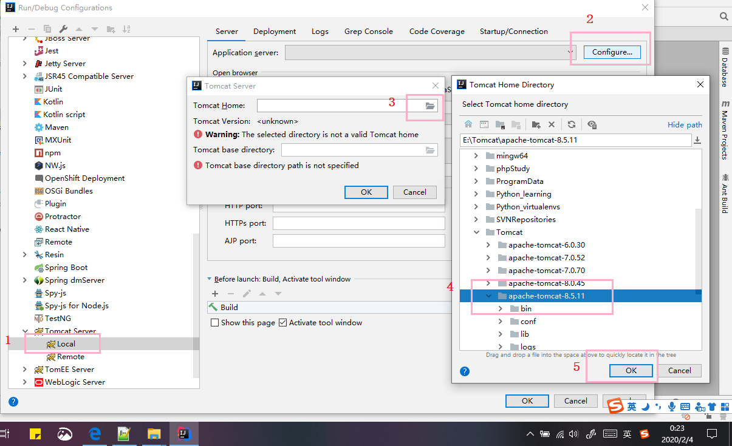Click OK in Tomcat Server dialog

[x=366, y=192]
